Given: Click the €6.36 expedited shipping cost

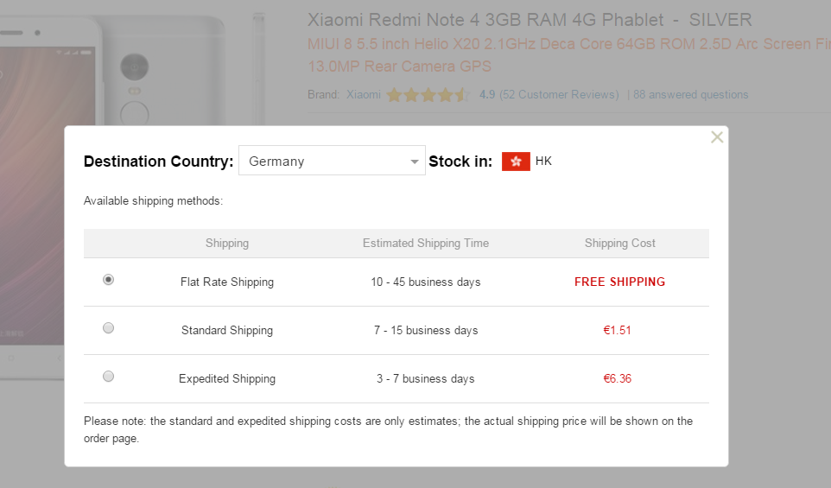Looking at the screenshot, I should pyautogui.click(x=618, y=378).
